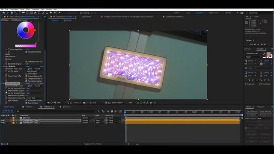Image resolution: width=274 pixels, height=154 pixels.
Task: Pick a color with the Character eyedropper
Action: pyautogui.click(x=264, y=53)
